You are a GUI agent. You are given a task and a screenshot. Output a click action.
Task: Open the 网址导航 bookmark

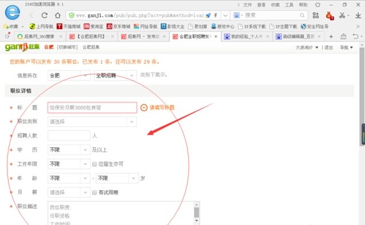pyautogui.click(x=145, y=27)
